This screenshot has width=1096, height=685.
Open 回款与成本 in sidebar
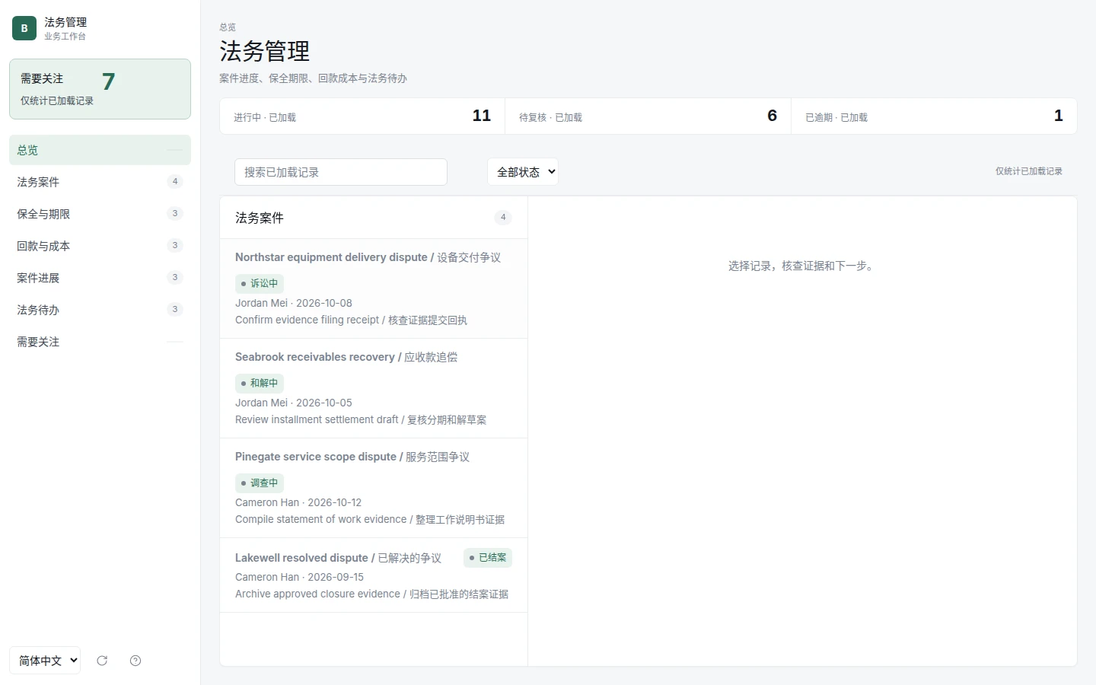100,246
